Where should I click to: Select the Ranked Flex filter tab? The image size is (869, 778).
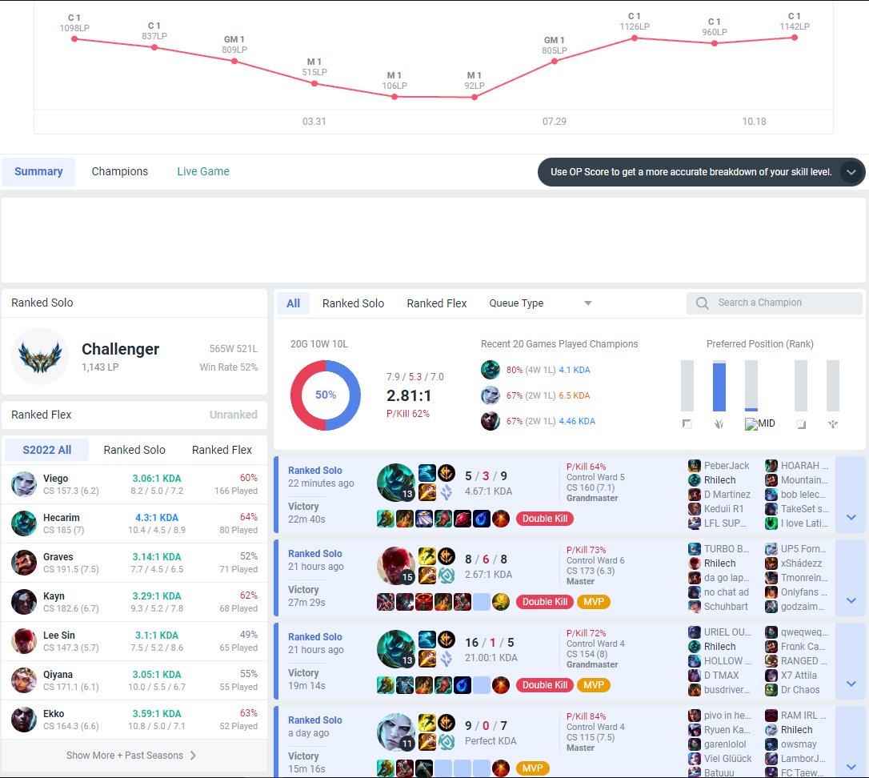coord(436,303)
